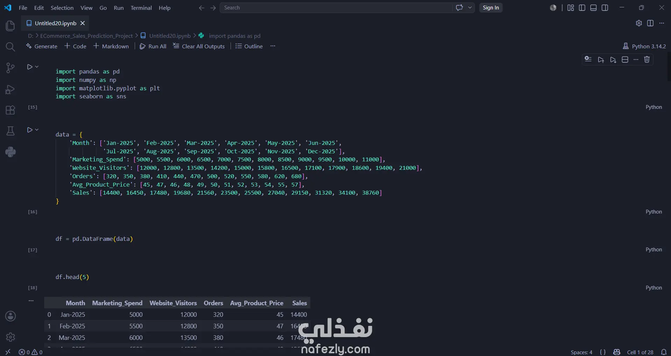Image resolution: width=671 pixels, height=356 pixels.
Task: Click the curly braces language status item
Action: pos(603,352)
